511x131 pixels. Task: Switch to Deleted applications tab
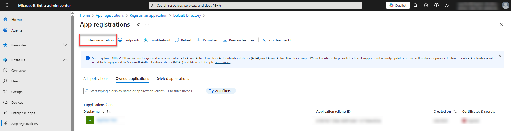(172, 78)
